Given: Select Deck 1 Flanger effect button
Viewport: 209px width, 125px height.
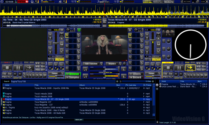Looking at the screenshot, I should (x=55, y=73).
